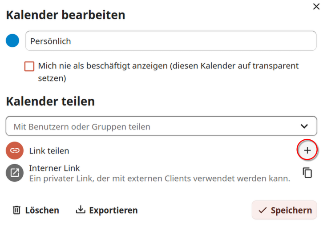Screen dimensions: 323x227
Task: Enable the 'Mich nie als beschäftigt anzeigen' checkbox
Action: tap(29, 66)
